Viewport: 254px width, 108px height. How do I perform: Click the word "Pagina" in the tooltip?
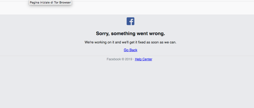tap(34, 3)
